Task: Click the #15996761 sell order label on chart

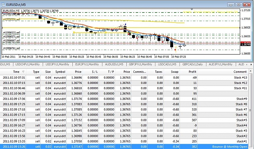Action: 11,48
